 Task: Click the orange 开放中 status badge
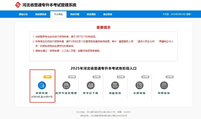[x=48, y=77]
